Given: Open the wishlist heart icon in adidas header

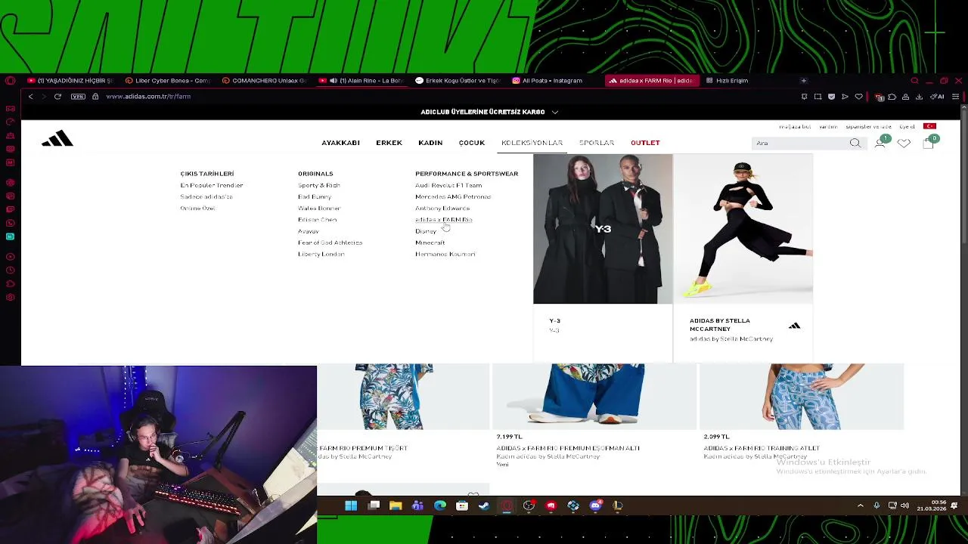Looking at the screenshot, I should [x=904, y=143].
